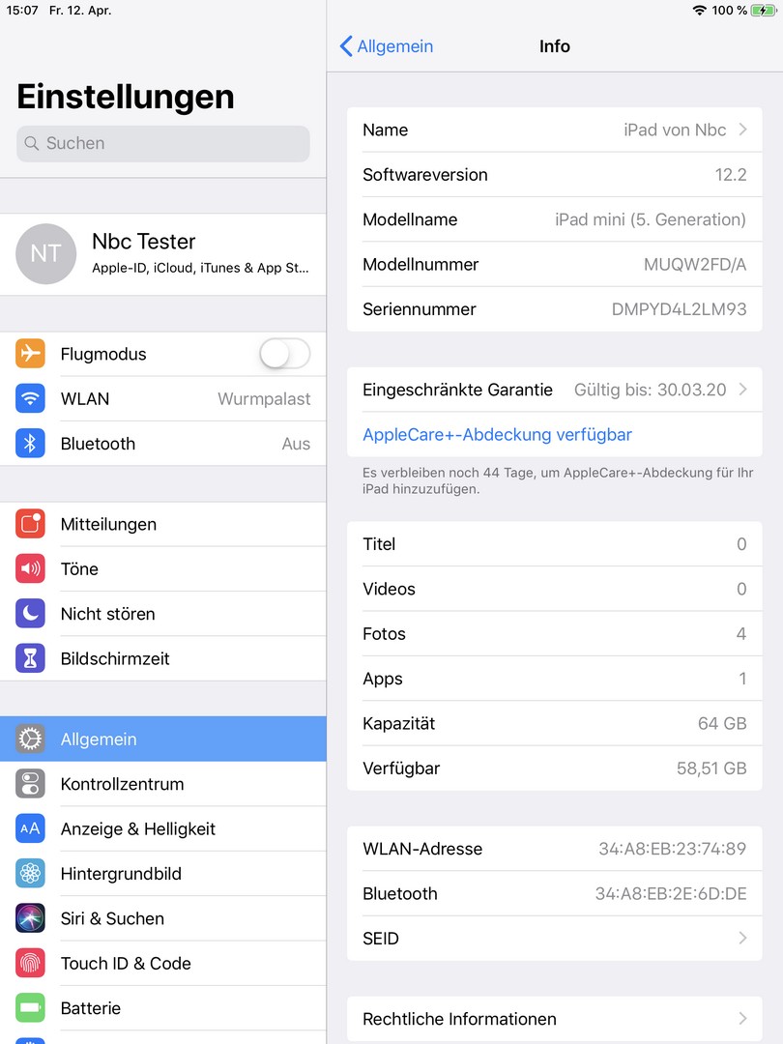Select Kontrollzentrum in settings list
This screenshot has width=783, height=1044.
(x=163, y=784)
